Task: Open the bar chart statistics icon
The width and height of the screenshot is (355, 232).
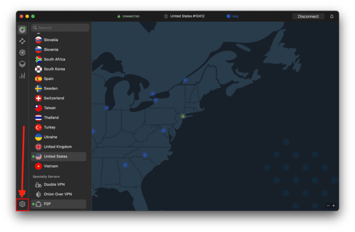Action: 22,75
